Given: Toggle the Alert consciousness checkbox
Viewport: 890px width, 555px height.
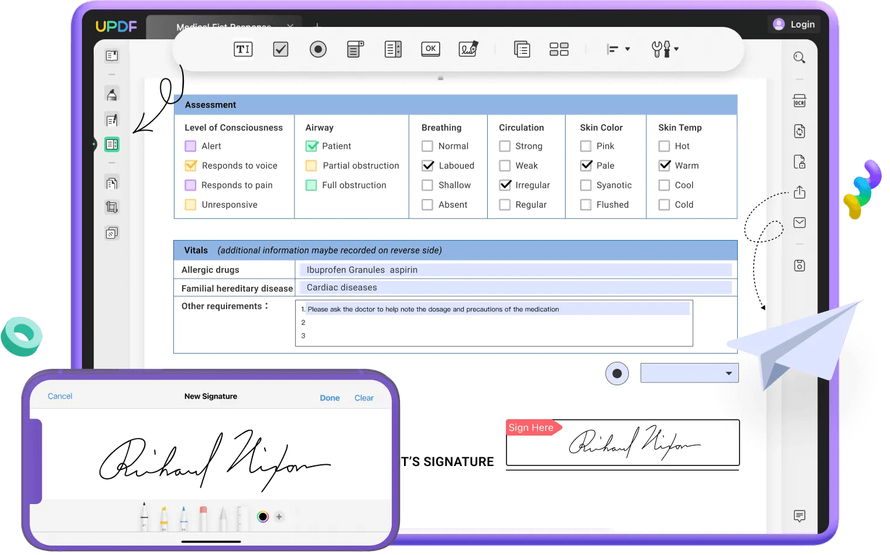Looking at the screenshot, I should (190, 146).
